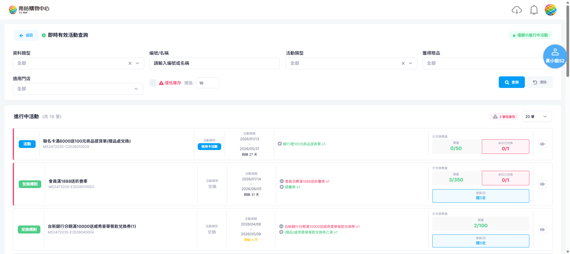Click minus icon beside 台新銀行分期滿10000送威秀豪華餐飲兌換券 x1
The image size is (570, 254).
[281, 226]
